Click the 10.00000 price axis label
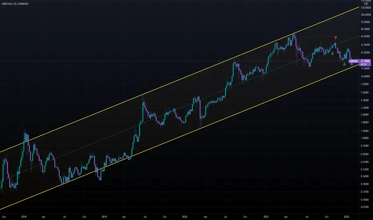The image size is (373, 220). [365, 76]
